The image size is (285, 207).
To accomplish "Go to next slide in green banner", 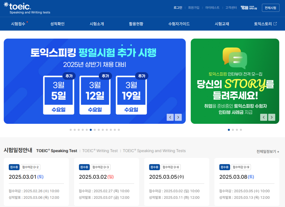I will (x=272, y=117).
